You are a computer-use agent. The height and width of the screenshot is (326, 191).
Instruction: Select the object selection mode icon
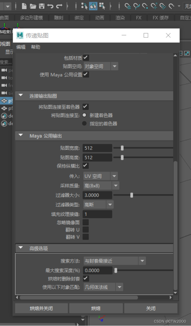pos(93,6)
